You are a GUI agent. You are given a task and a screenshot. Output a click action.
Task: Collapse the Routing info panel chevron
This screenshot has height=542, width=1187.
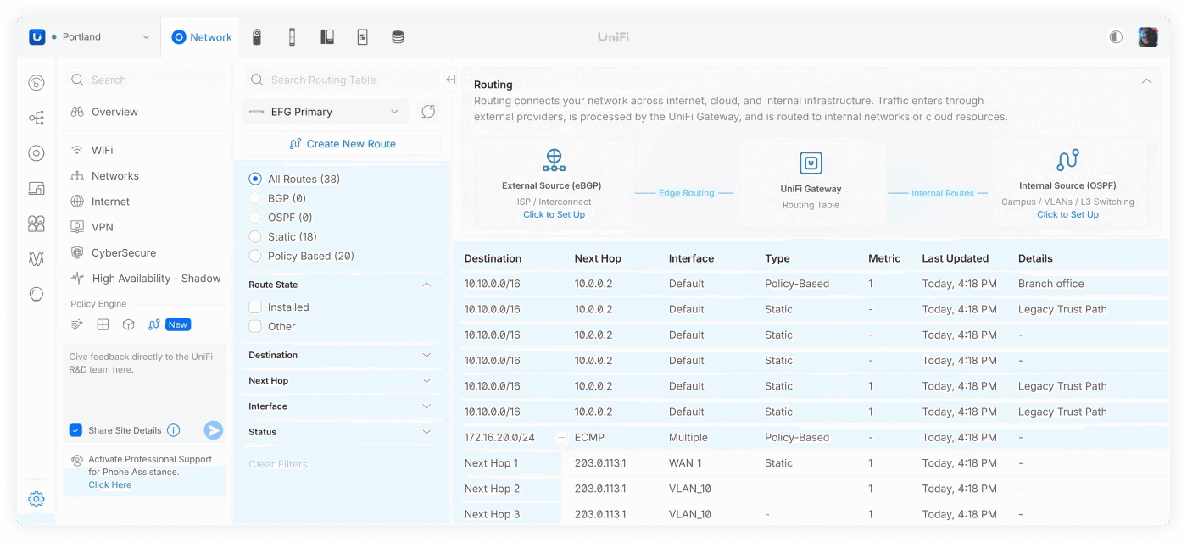coord(1146,81)
